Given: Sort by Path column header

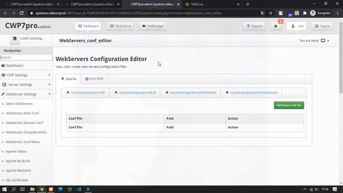Looking at the screenshot, I should pos(195,118).
